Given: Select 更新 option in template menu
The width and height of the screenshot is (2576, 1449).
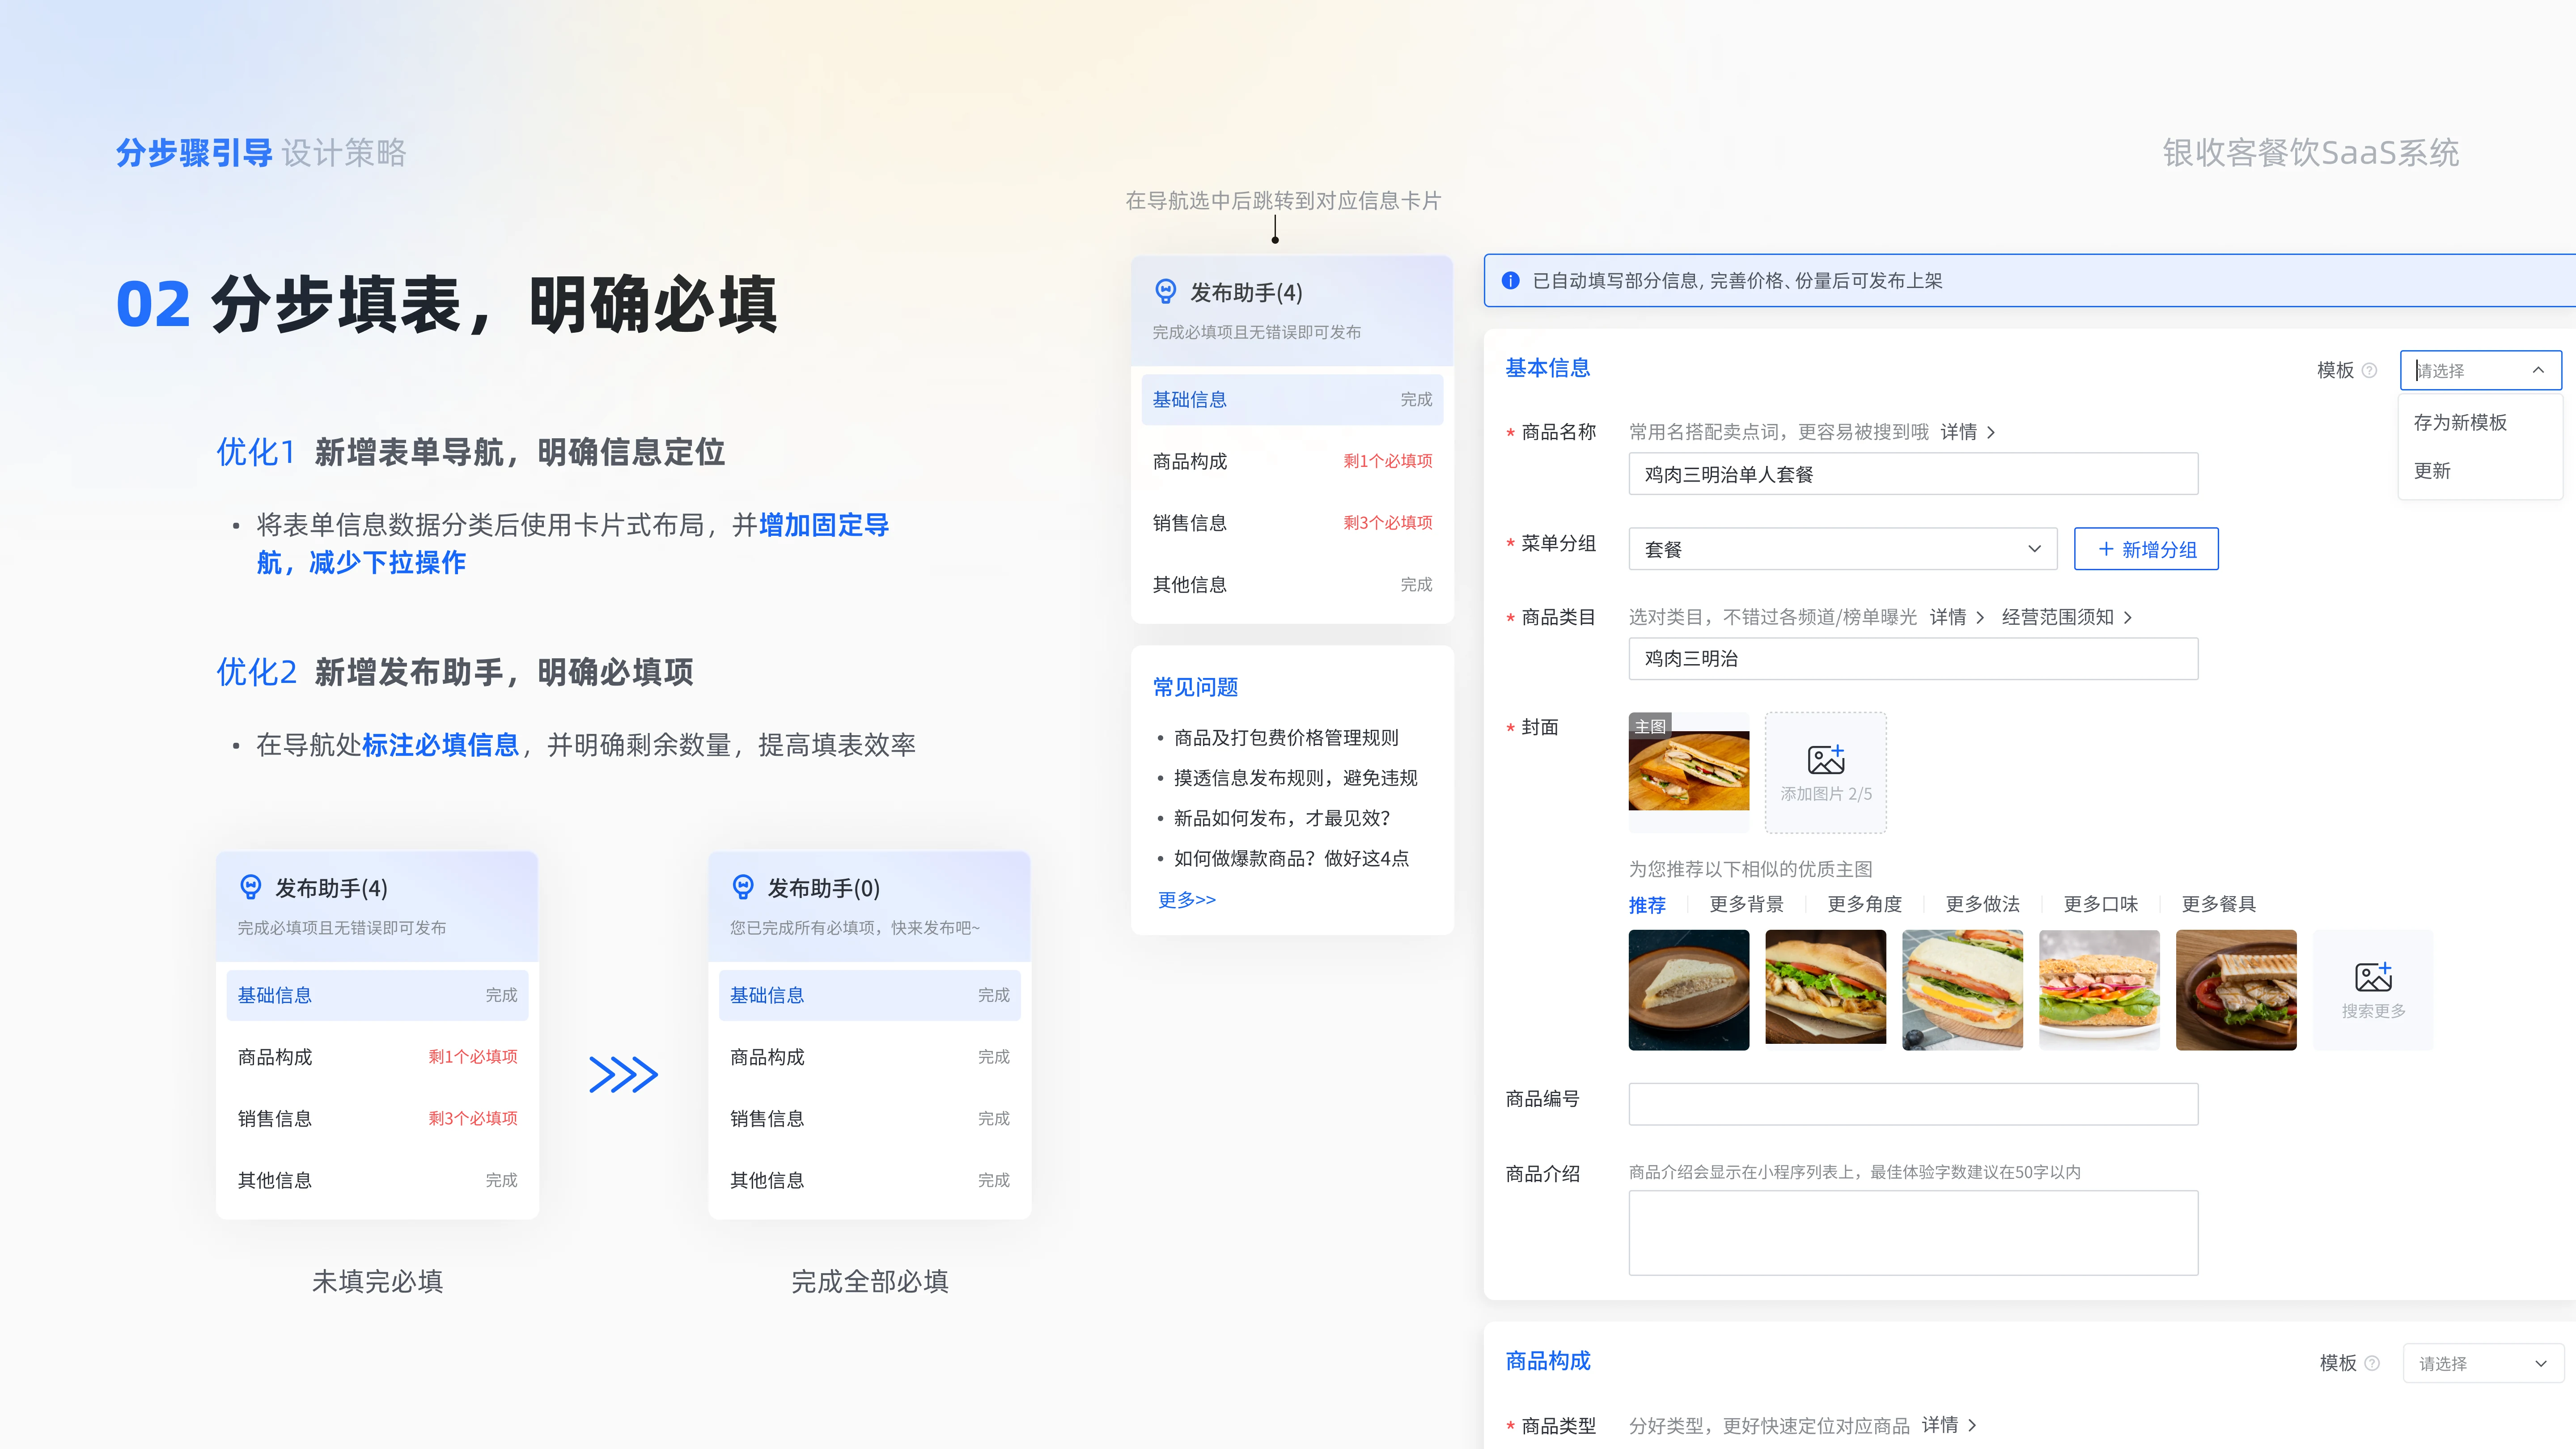Looking at the screenshot, I should coord(2432,470).
